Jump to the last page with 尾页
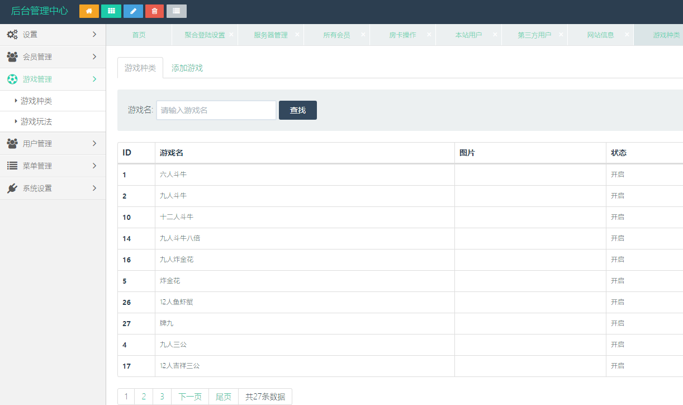This screenshot has height=405, width=683. pyautogui.click(x=224, y=397)
